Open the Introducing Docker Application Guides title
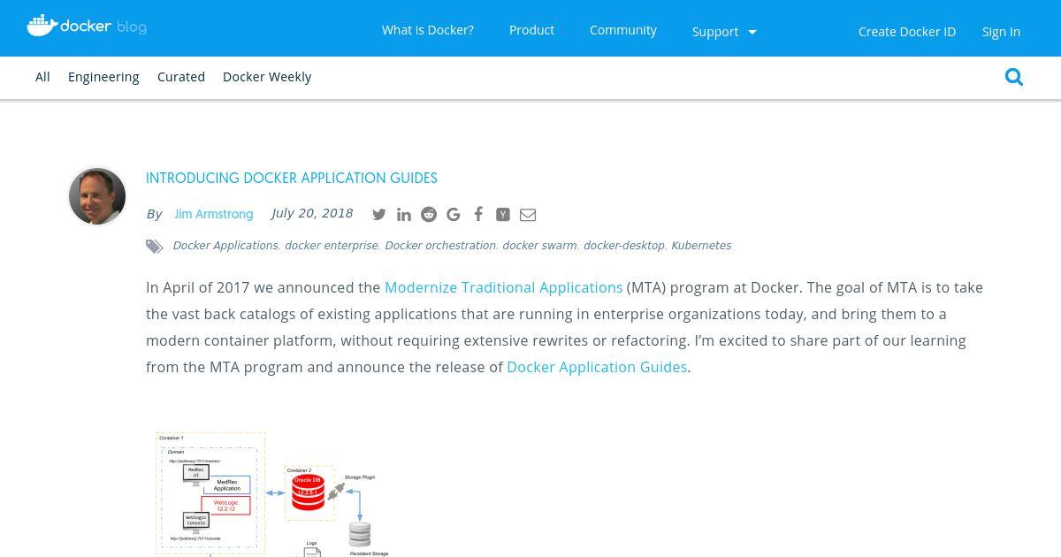The image size is (1061, 557). click(x=292, y=178)
